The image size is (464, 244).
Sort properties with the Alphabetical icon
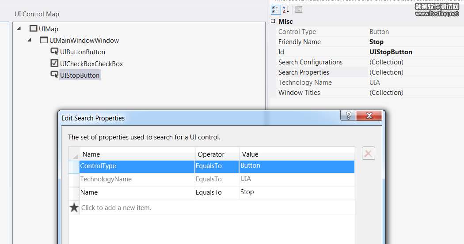(x=286, y=10)
